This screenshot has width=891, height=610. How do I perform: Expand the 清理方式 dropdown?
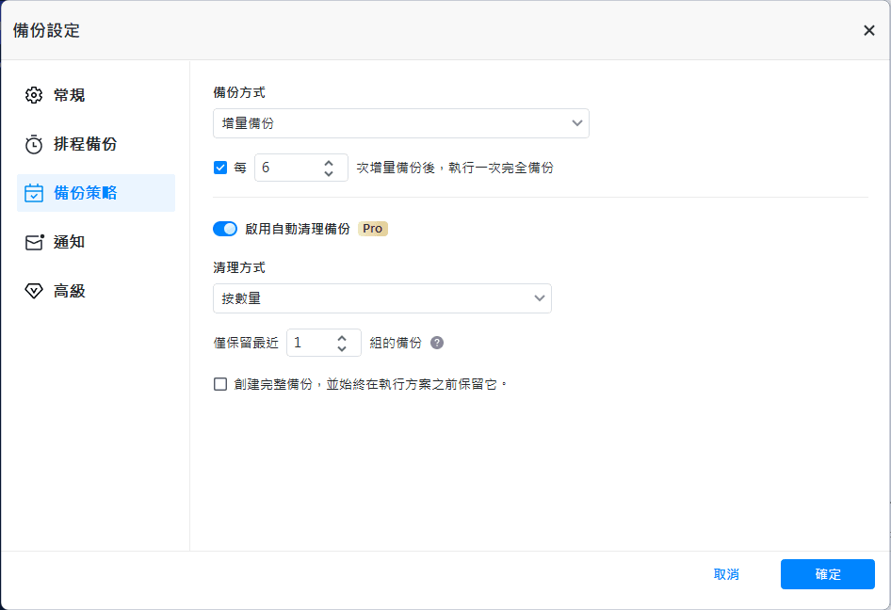pyautogui.click(x=382, y=298)
